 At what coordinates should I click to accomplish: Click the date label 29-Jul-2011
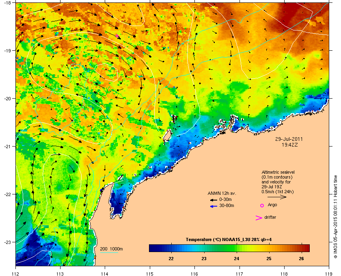tap(289, 139)
